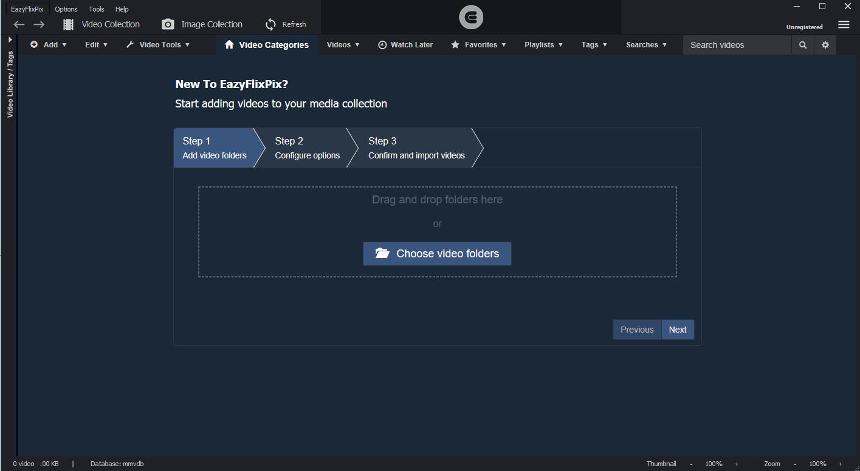This screenshot has height=471, width=860.
Task: Open the Edit dropdown menu
Action: coord(96,45)
